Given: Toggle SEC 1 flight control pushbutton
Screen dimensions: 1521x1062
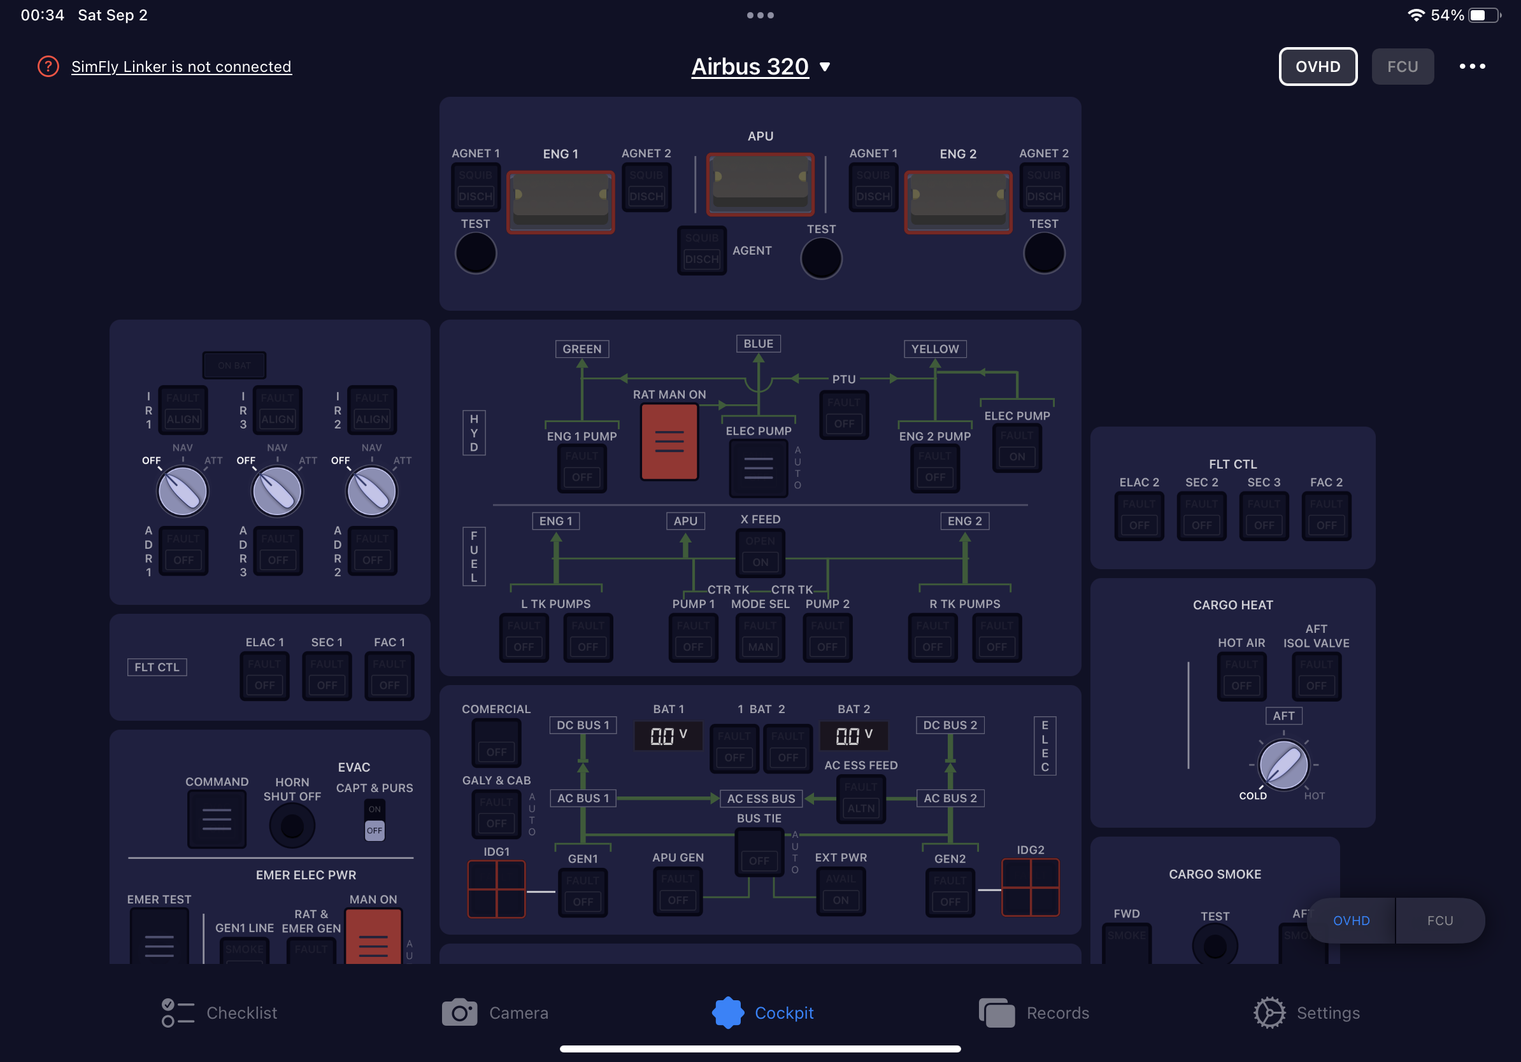Looking at the screenshot, I should [x=327, y=676].
